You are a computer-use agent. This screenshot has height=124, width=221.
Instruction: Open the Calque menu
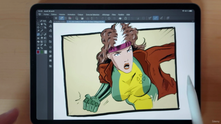(x=80, y=14)
